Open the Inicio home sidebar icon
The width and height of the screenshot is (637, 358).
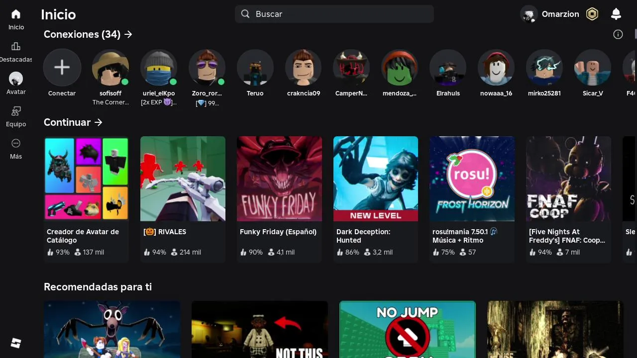(16, 14)
